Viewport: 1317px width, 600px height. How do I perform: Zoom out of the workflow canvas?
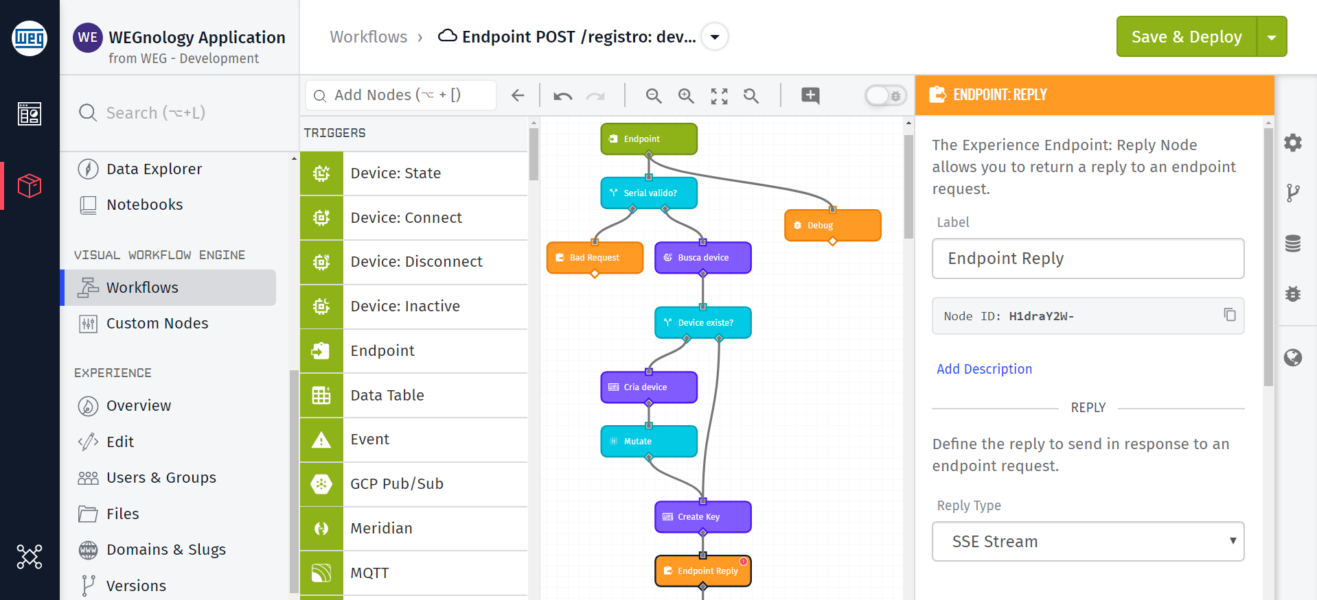[x=654, y=96]
